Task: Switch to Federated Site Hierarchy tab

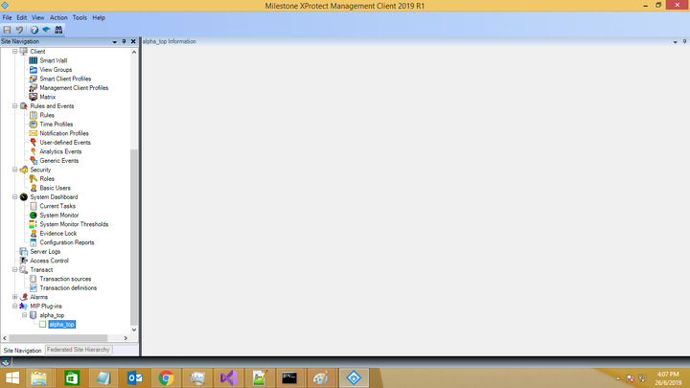Action: [79, 350]
